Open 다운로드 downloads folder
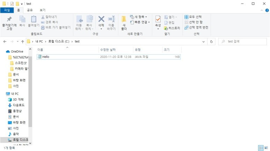The image size is (270, 151). click(x=16, y=105)
